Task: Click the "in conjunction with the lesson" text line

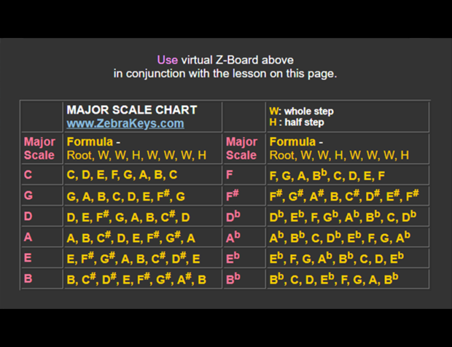Action: [x=225, y=74]
